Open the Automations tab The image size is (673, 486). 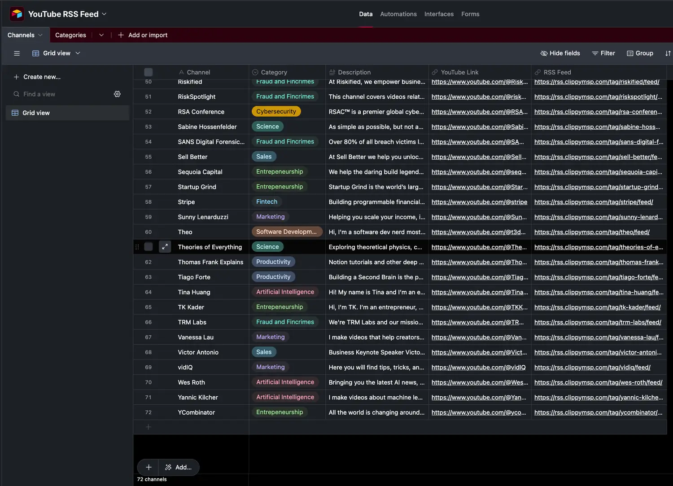click(x=398, y=14)
